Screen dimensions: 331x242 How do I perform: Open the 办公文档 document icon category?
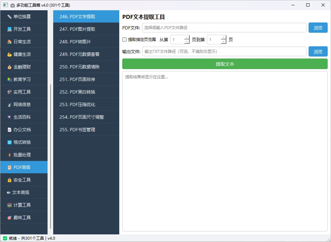9,130
